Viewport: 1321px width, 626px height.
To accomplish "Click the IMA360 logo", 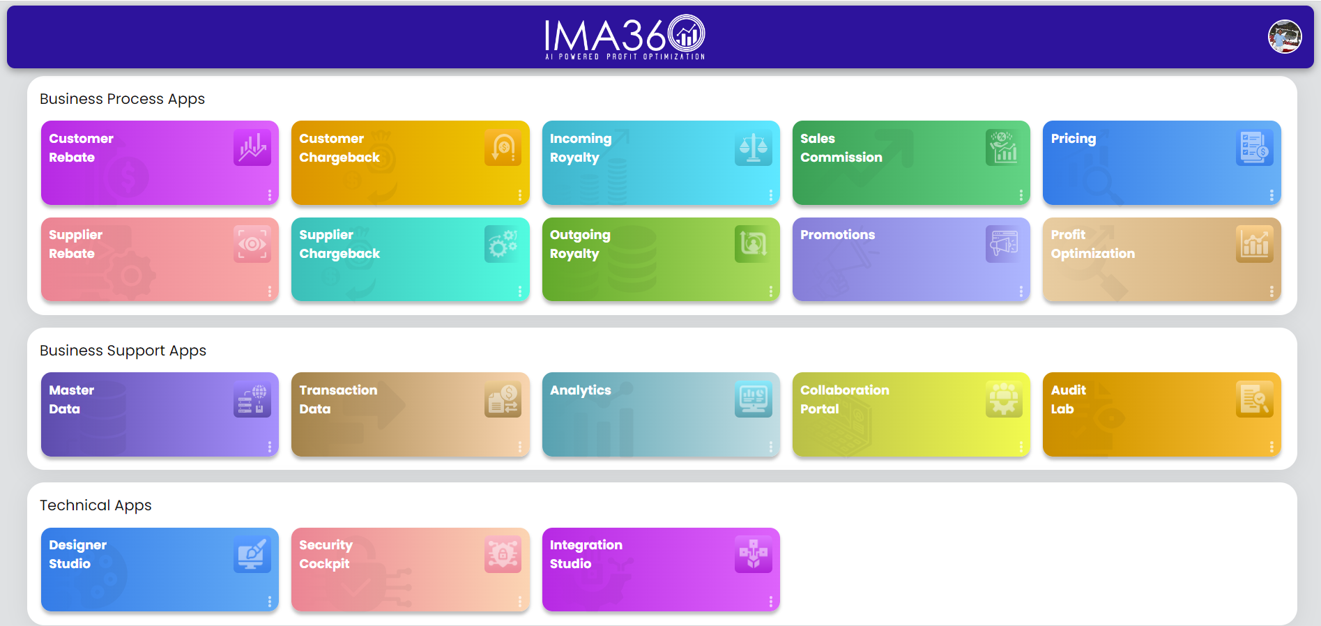I will tap(625, 38).
